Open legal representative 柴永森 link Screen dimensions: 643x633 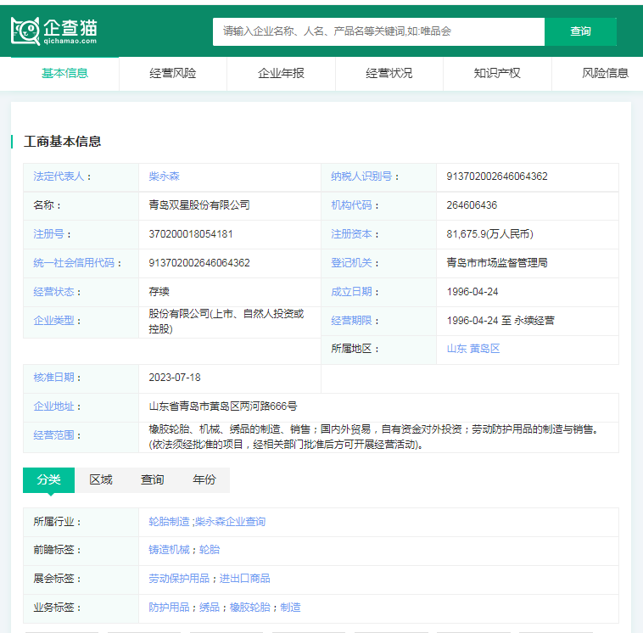click(x=165, y=176)
